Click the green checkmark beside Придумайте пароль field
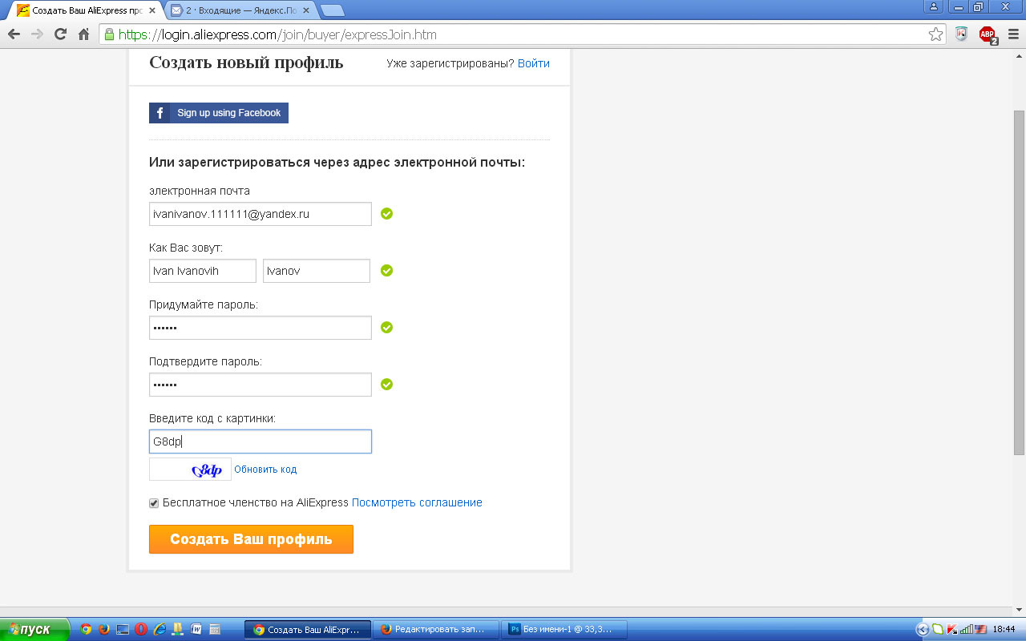The image size is (1026, 641). pos(387,328)
